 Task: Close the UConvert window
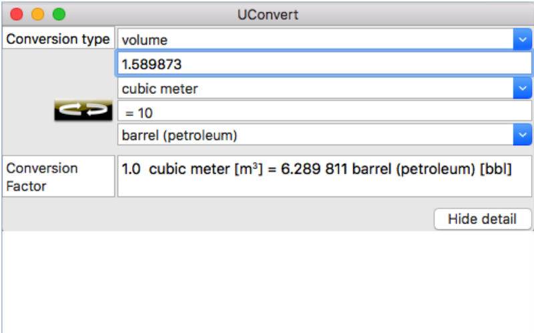click(17, 13)
